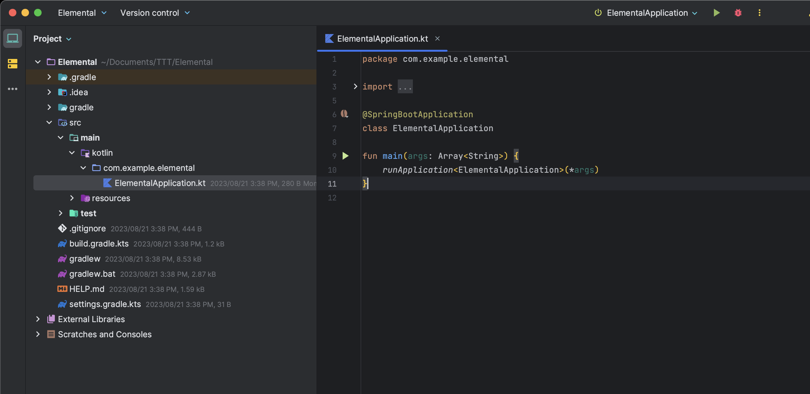
Task: Expand the folded import ellipsis placeholder
Action: click(405, 87)
